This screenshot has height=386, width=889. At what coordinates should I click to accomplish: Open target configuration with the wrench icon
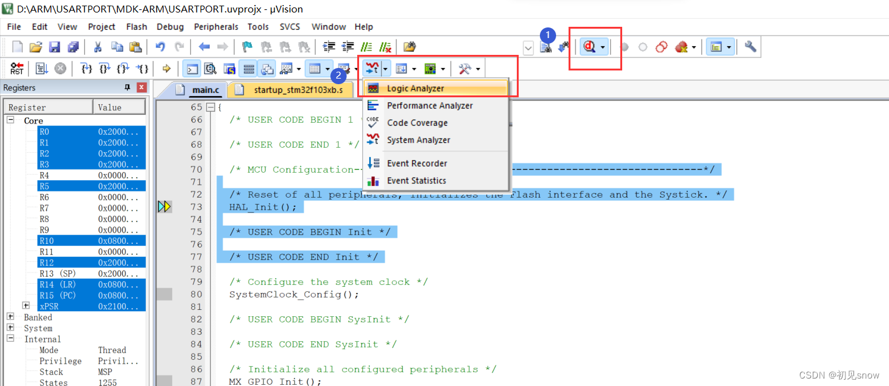point(750,47)
